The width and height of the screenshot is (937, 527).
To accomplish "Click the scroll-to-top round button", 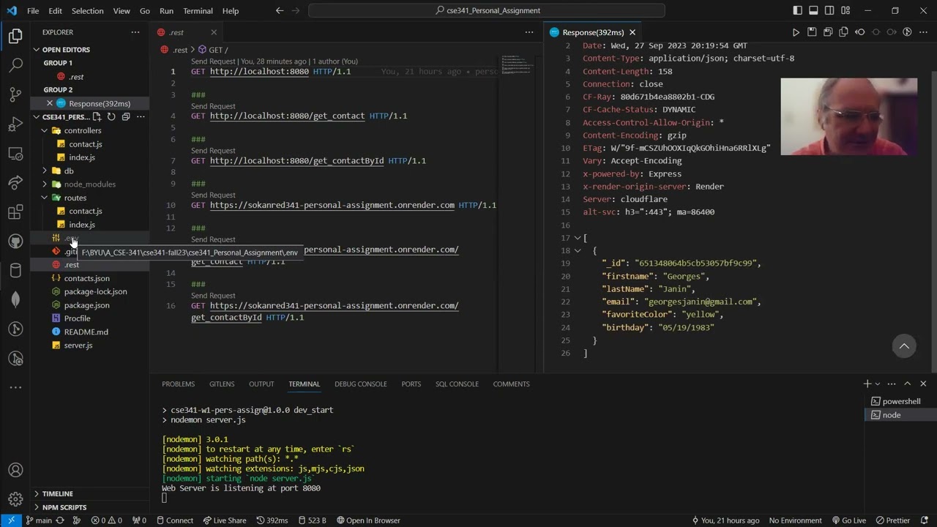I will (904, 346).
